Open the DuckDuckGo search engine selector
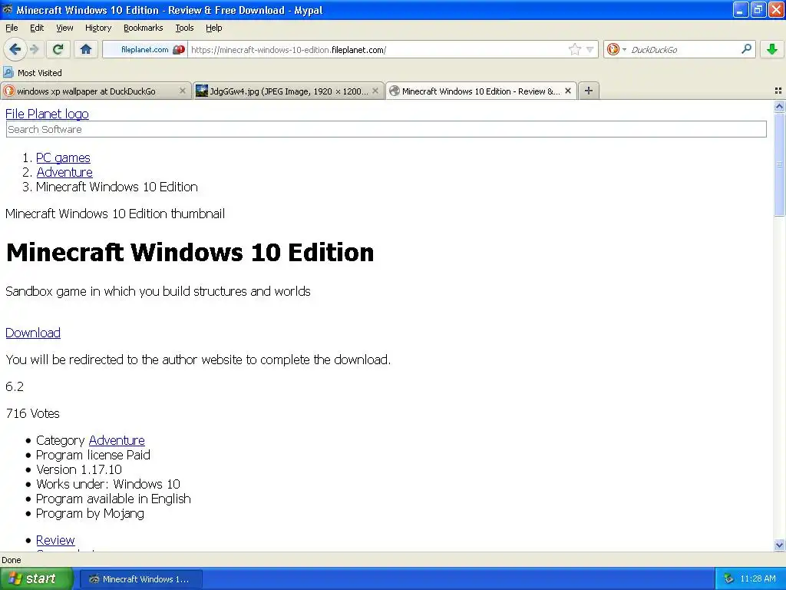 (616, 49)
